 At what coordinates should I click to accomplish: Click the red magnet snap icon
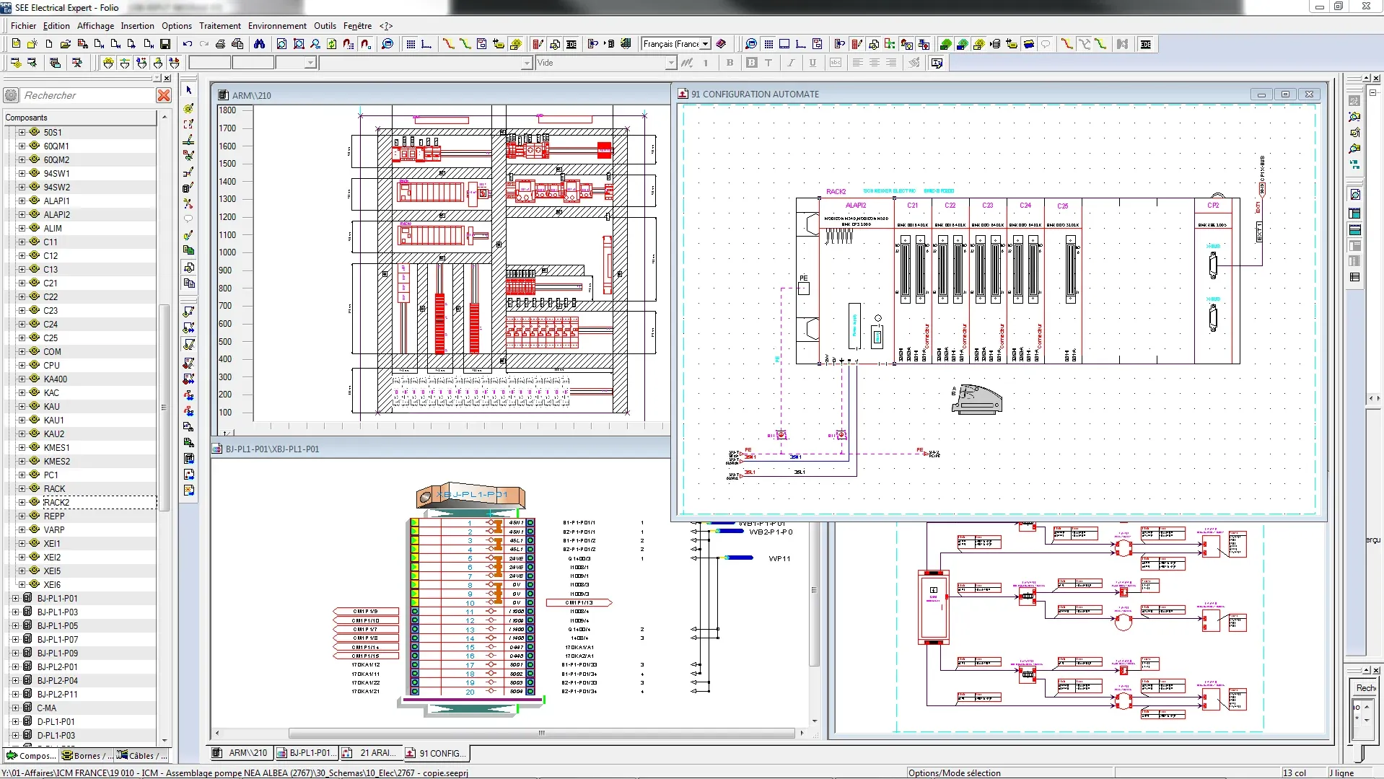click(366, 44)
